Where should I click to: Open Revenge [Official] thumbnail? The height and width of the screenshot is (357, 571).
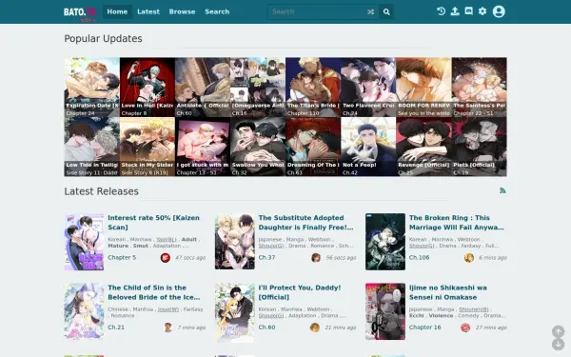(x=423, y=147)
